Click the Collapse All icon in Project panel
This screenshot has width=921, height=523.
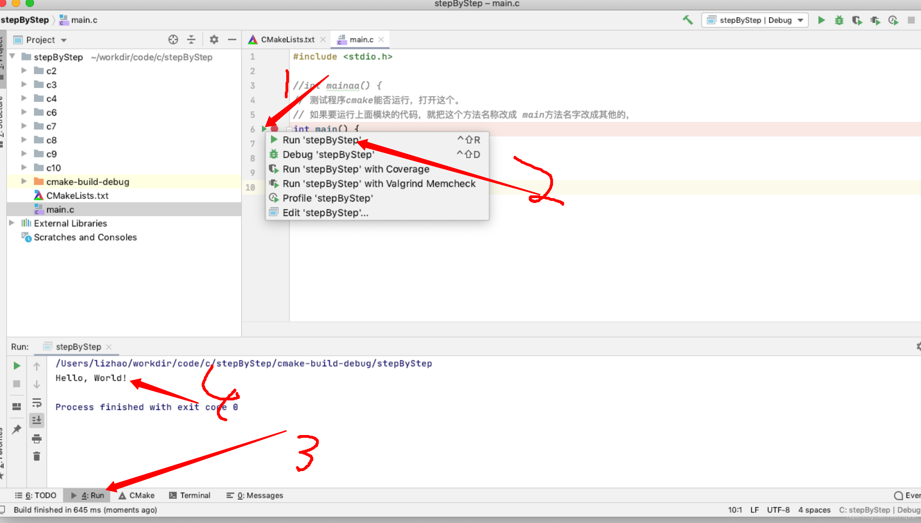tap(191, 39)
